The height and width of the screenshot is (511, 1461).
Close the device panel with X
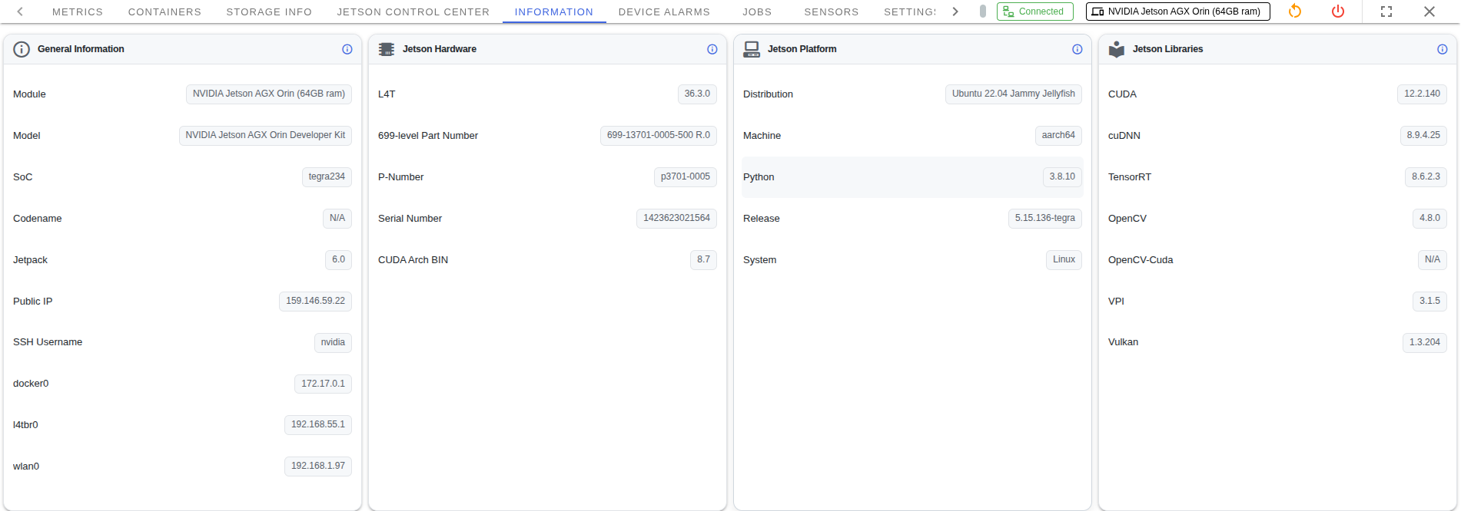[1429, 12]
